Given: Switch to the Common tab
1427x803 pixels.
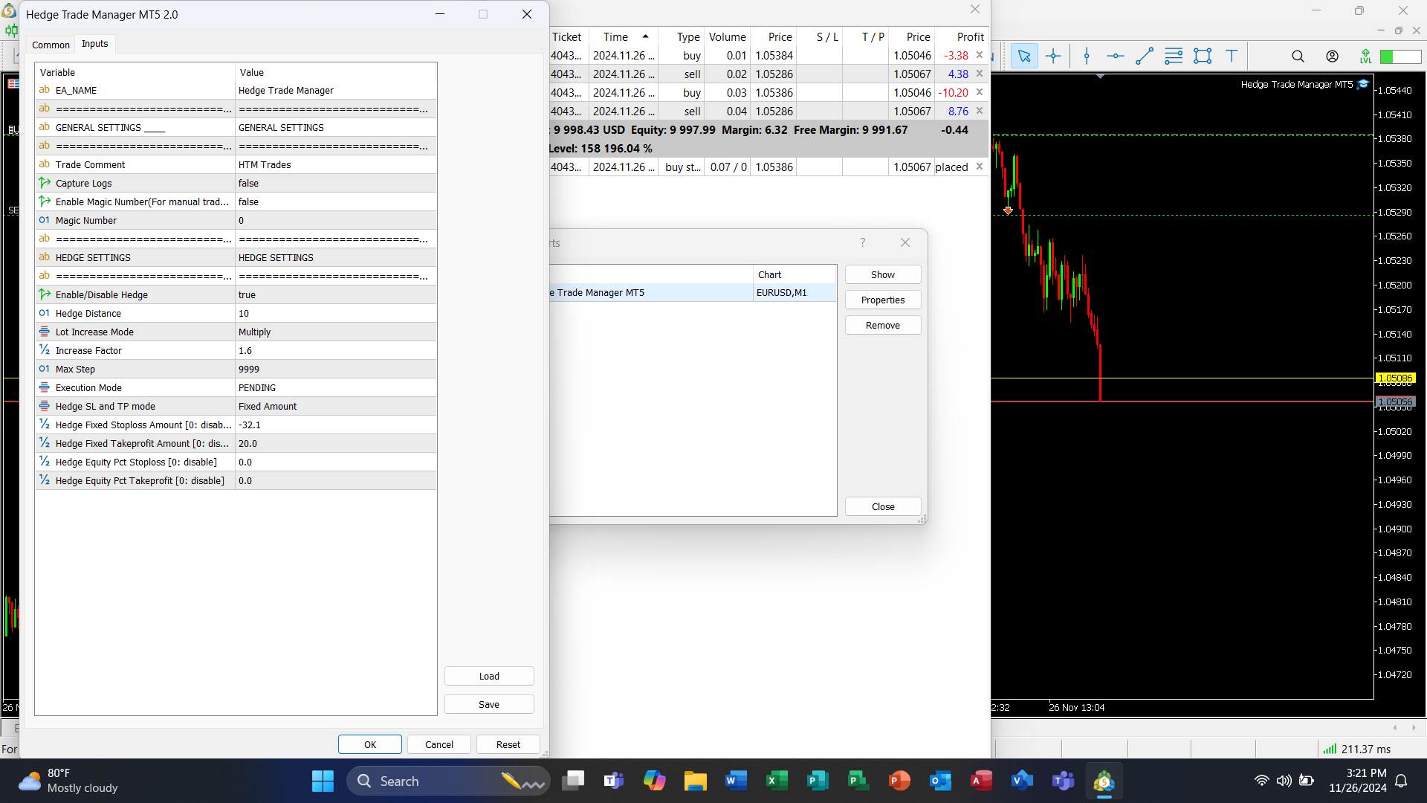Looking at the screenshot, I should 51,45.
